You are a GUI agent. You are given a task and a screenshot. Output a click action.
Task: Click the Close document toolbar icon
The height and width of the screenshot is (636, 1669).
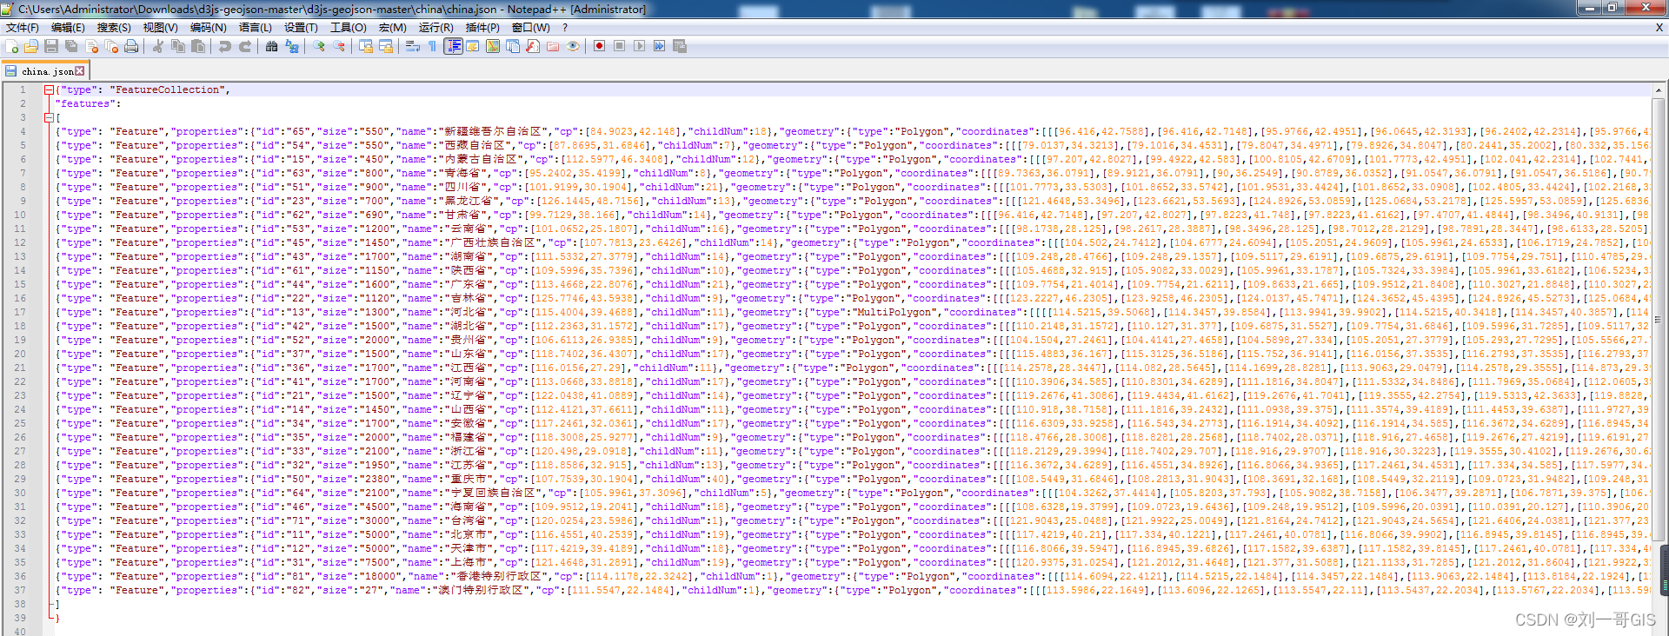pos(91,46)
